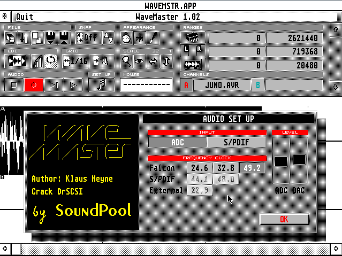Open the Quit menu

25,17
